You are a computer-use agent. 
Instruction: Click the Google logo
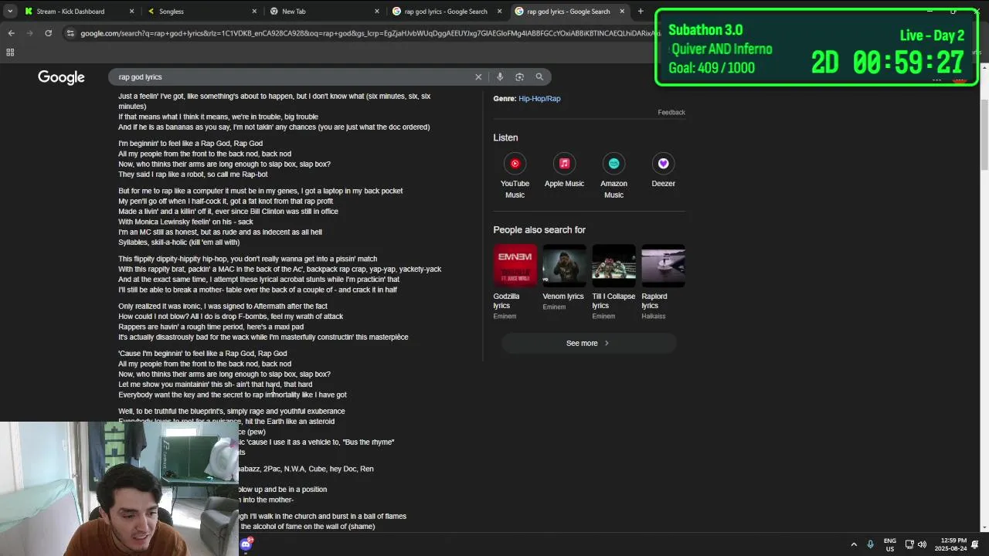coord(61,77)
